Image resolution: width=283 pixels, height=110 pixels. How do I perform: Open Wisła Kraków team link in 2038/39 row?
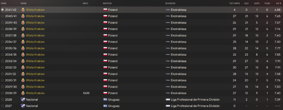click(x=35, y=29)
